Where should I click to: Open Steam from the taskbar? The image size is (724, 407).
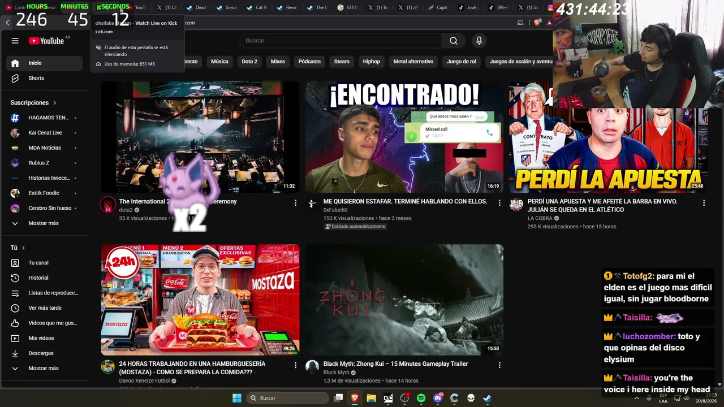(x=487, y=398)
